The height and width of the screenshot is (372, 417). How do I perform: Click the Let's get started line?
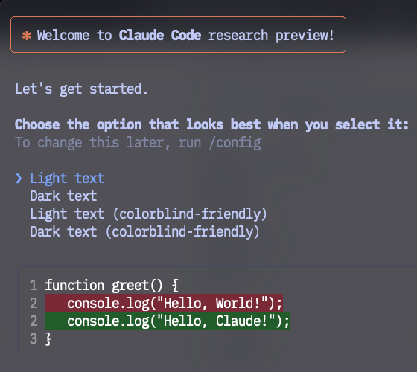pos(81,89)
